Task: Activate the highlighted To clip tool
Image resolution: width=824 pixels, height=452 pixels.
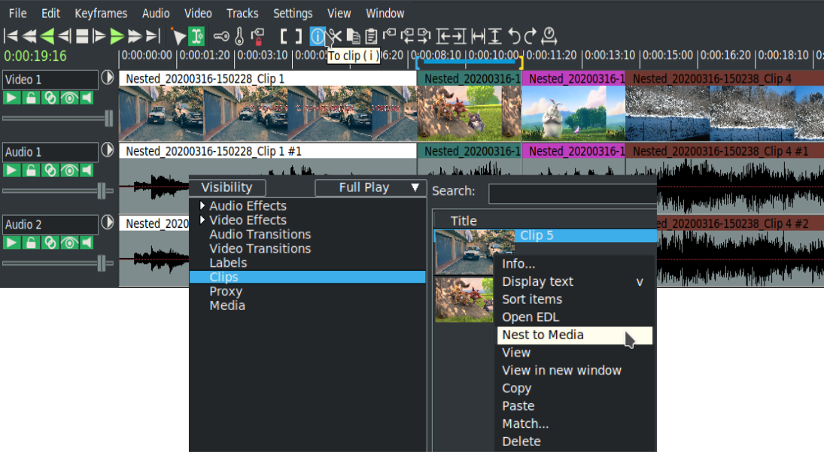Action: tap(317, 35)
